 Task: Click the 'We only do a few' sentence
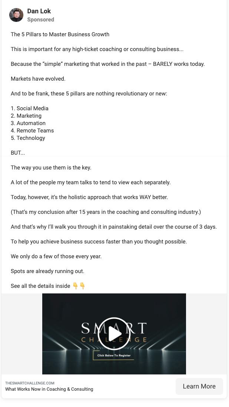pyautogui.click(x=56, y=256)
